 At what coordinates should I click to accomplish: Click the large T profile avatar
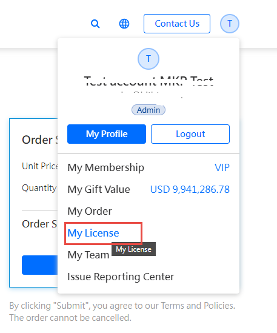[x=149, y=59]
